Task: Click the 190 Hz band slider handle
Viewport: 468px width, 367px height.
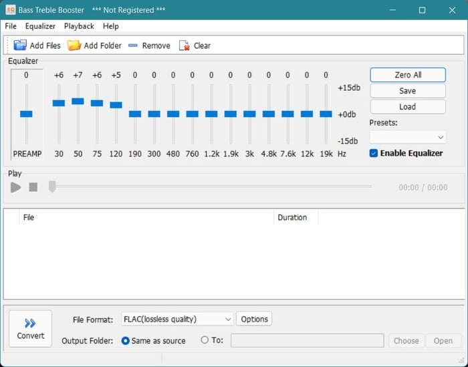Action: pyautogui.click(x=135, y=114)
